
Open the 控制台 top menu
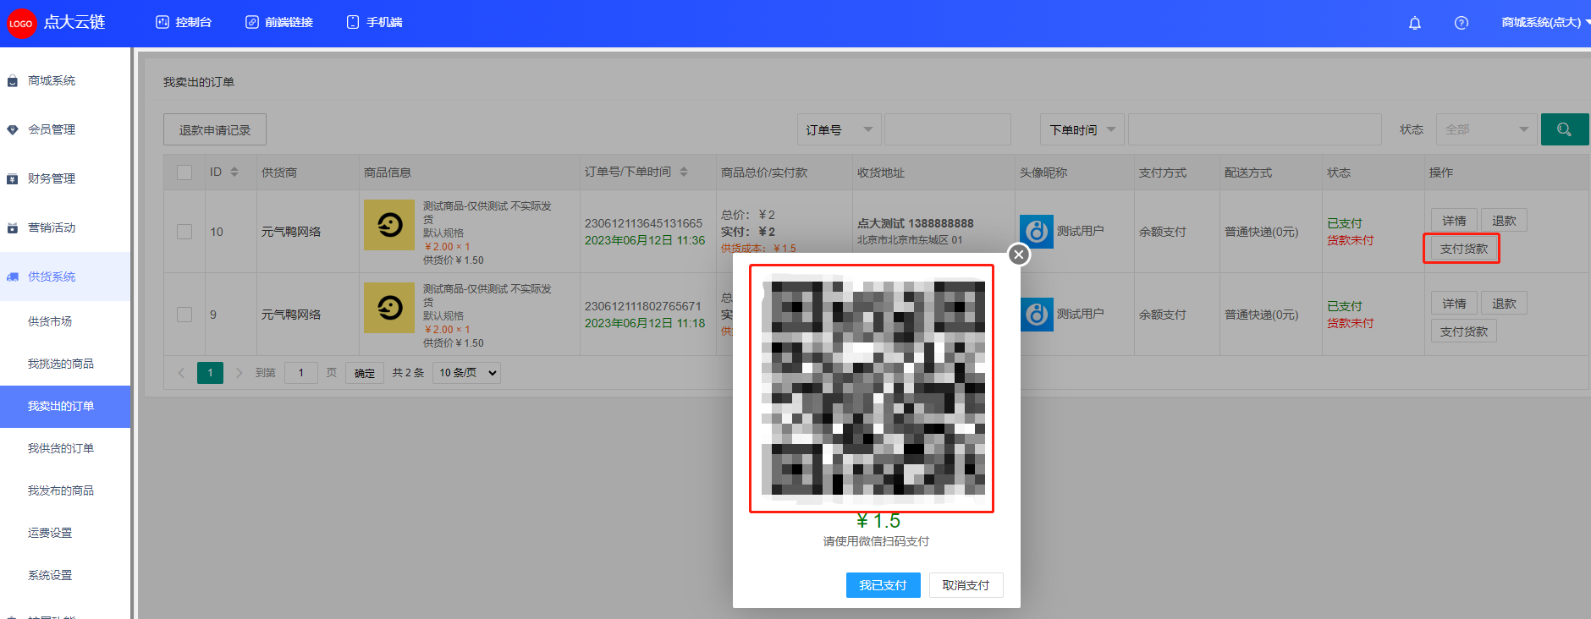pyautogui.click(x=184, y=22)
